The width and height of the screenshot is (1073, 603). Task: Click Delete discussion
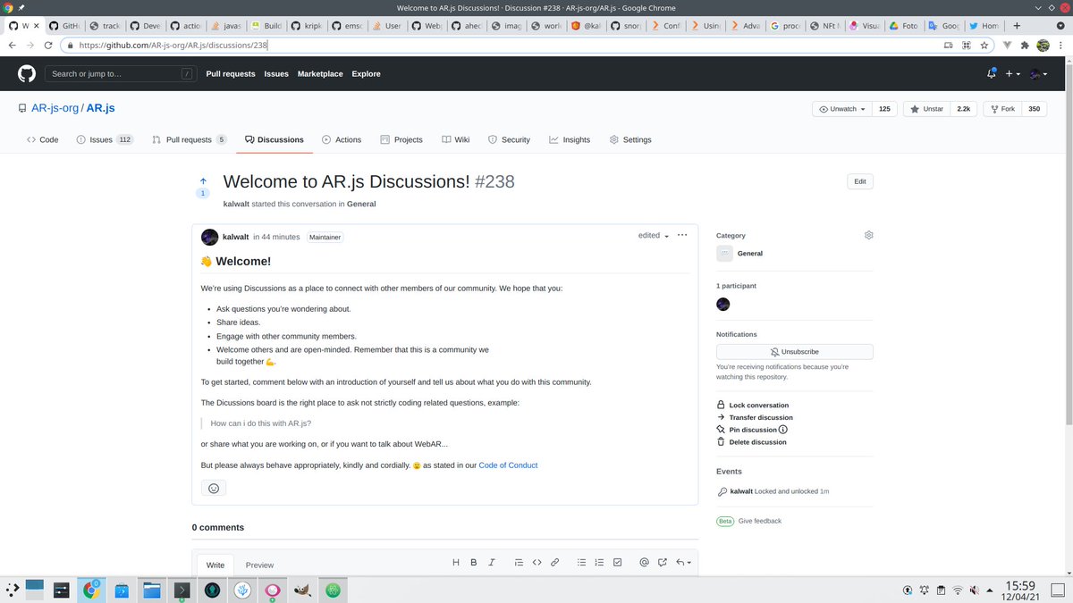pos(751,442)
